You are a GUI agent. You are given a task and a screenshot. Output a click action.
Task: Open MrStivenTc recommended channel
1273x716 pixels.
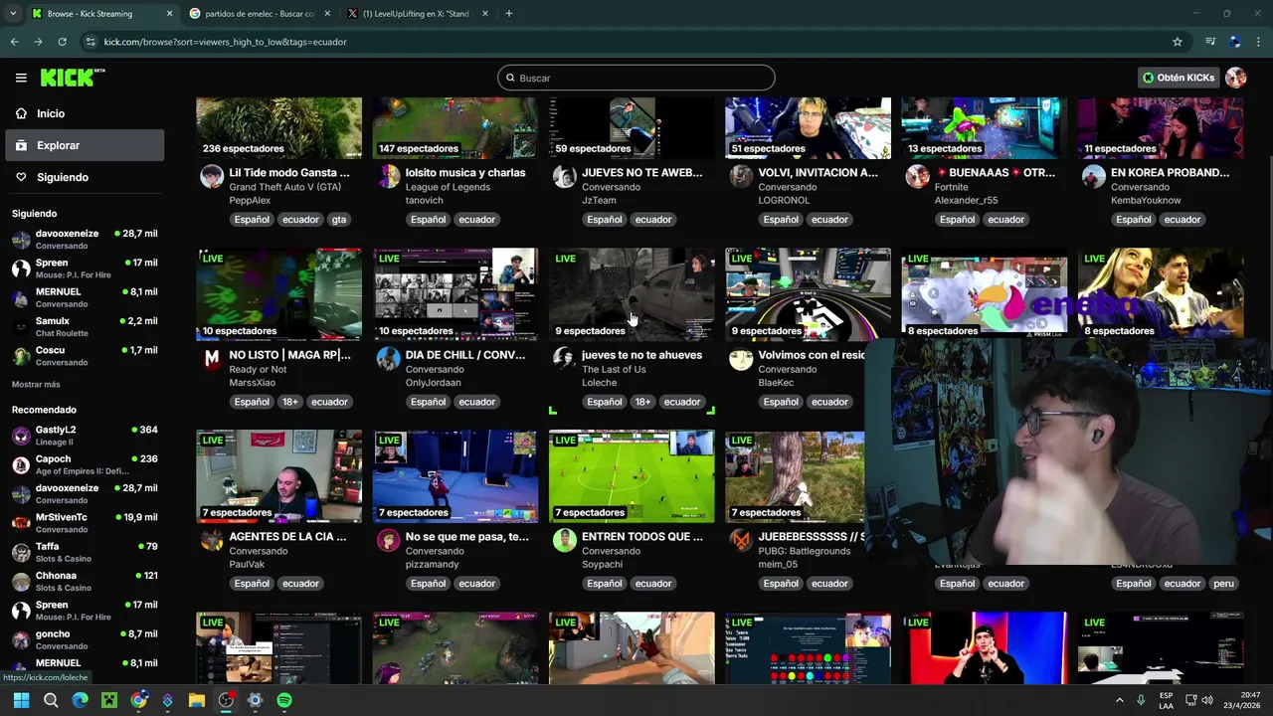pyautogui.click(x=85, y=523)
